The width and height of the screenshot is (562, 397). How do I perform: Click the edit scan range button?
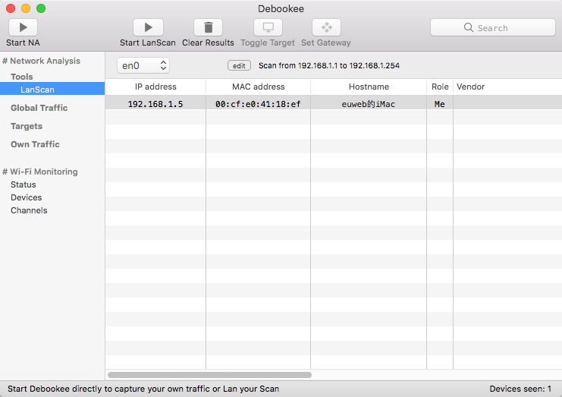239,65
